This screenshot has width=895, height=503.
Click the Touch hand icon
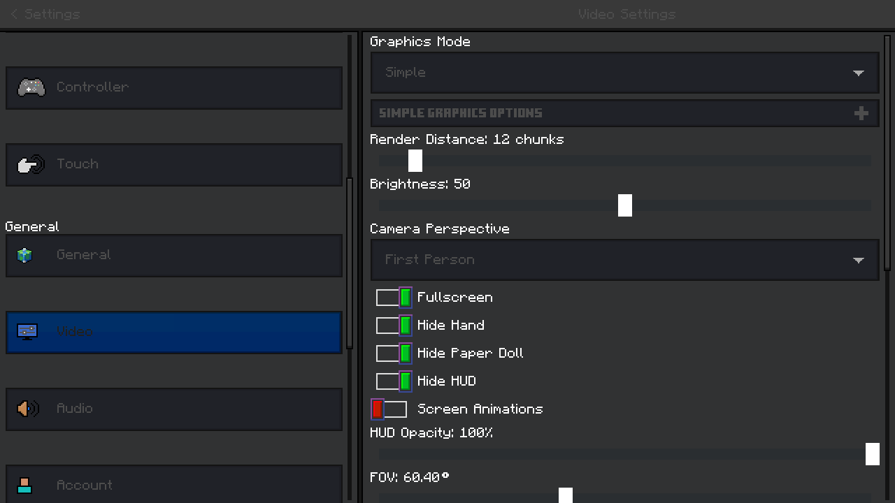point(31,165)
